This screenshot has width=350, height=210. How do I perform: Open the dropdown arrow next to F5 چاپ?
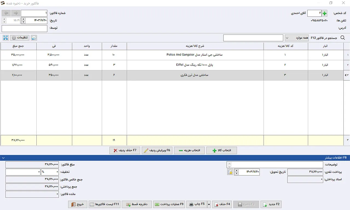[209, 204]
